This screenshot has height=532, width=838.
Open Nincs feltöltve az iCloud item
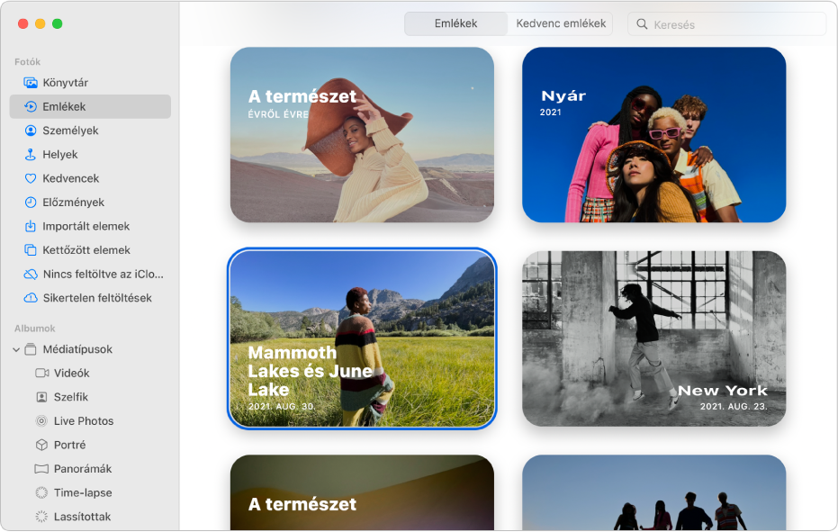(103, 274)
